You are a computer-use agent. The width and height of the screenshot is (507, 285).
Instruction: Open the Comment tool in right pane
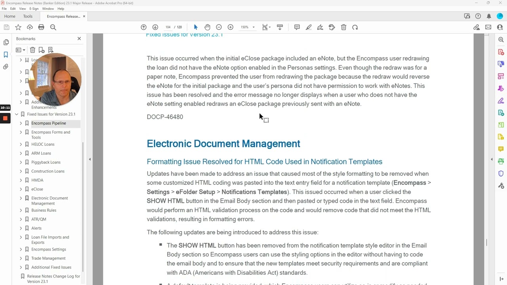501,149
